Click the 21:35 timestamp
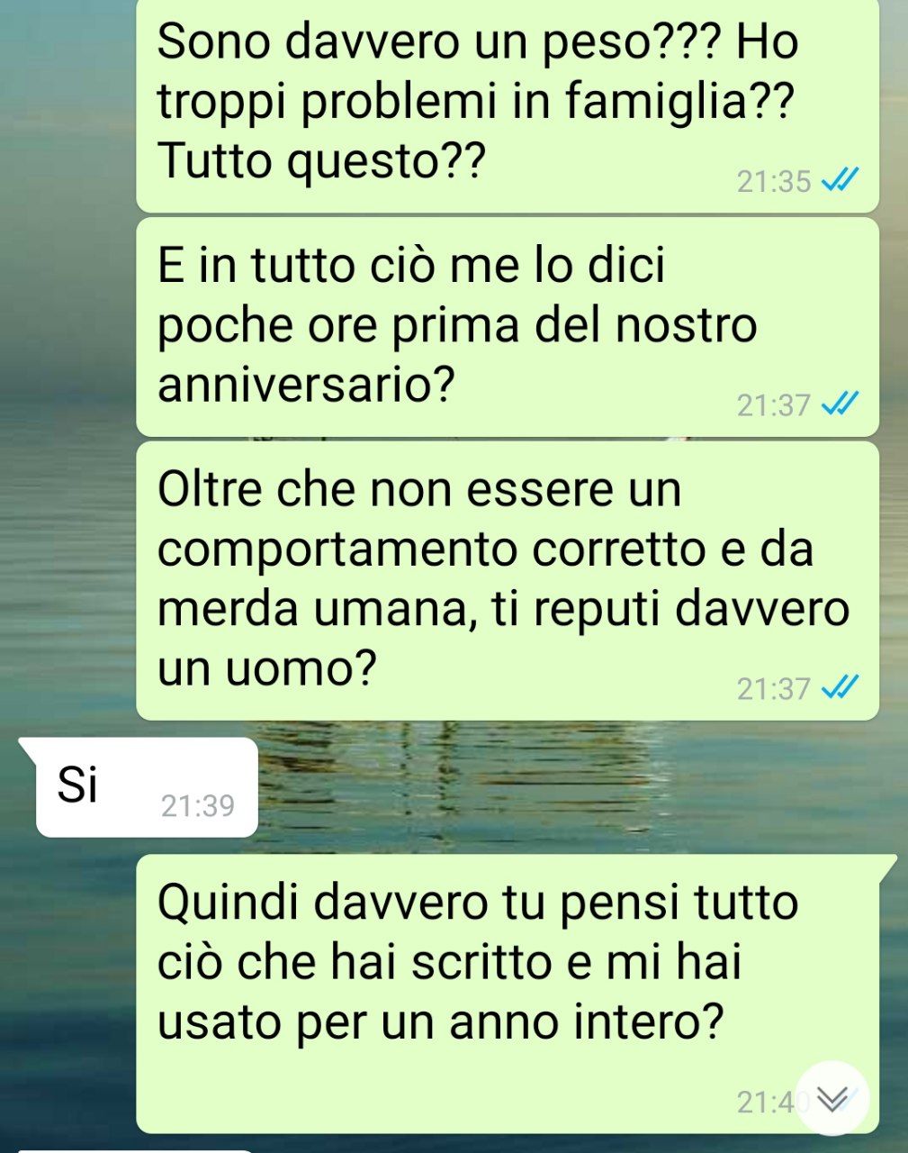The height and width of the screenshot is (1153, 908). pos(774,182)
